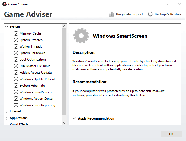Open the help question mark button
The width and height of the screenshot is (186, 141).
coord(167,4)
